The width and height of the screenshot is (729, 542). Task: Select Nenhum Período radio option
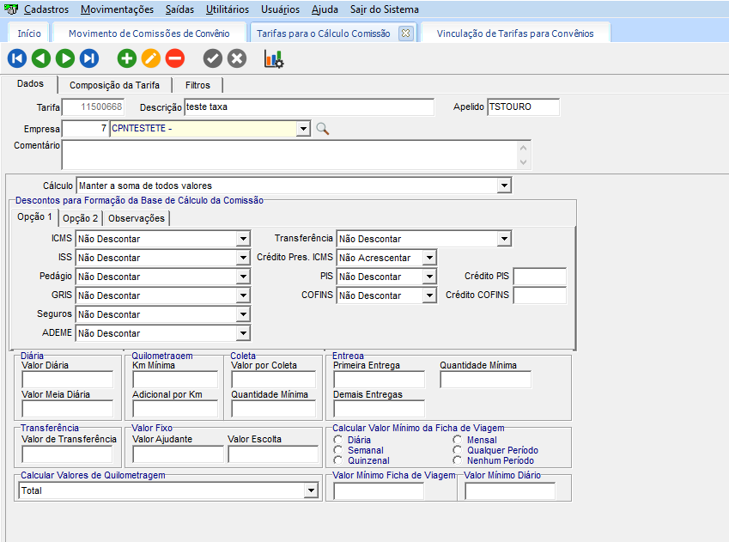pos(459,460)
